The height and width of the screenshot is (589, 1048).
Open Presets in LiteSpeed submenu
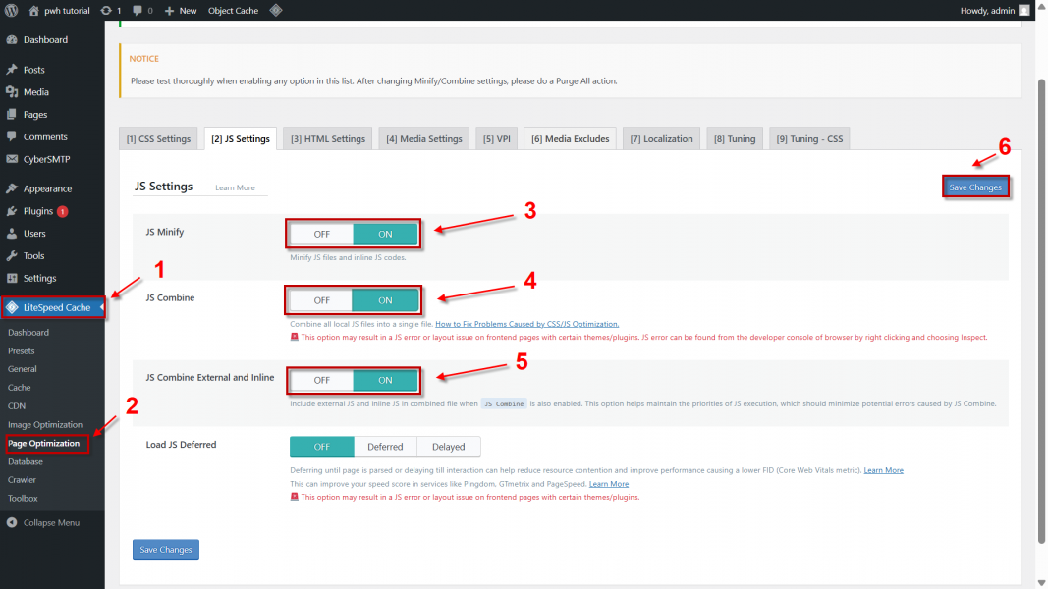tap(21, 350)
